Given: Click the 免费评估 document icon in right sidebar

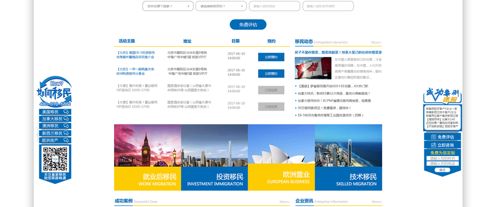Looking at the screenshot, I should [x=434, y=137].
